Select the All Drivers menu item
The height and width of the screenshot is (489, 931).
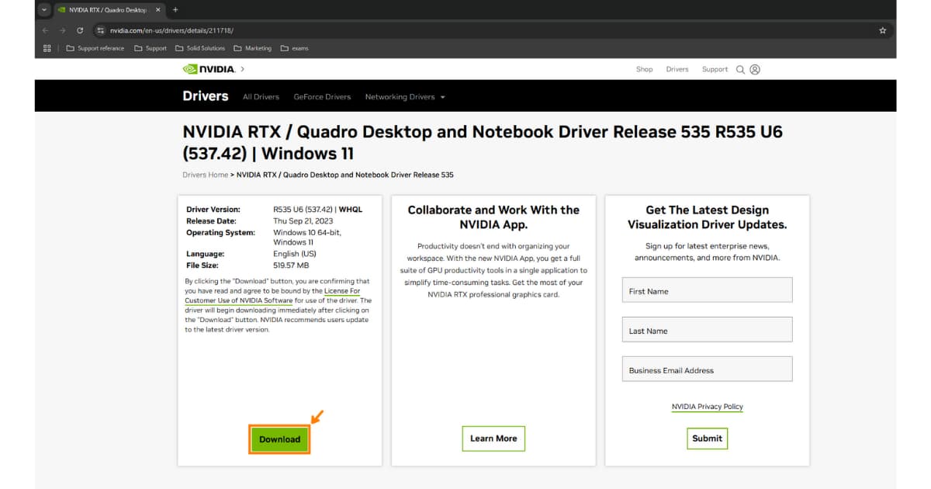261,97
